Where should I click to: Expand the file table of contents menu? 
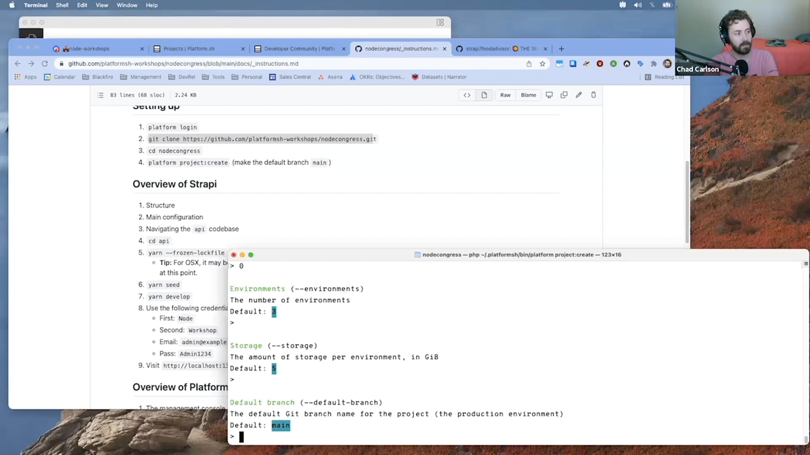pyautogui.click(x=100, y=95)
